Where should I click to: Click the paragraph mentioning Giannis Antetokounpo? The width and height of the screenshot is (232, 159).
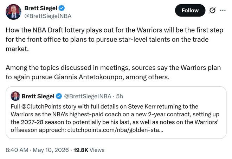click(113, 72)
